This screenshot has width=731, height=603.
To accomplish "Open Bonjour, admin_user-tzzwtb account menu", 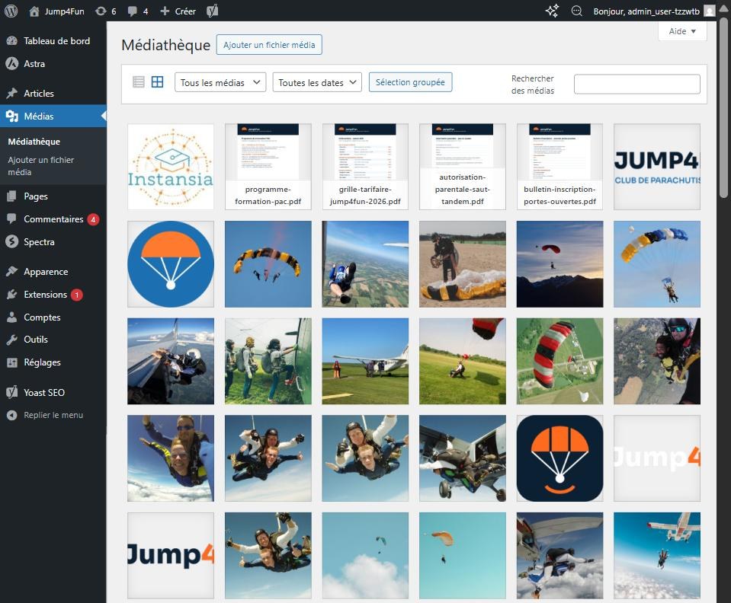I will click(653, 11).
